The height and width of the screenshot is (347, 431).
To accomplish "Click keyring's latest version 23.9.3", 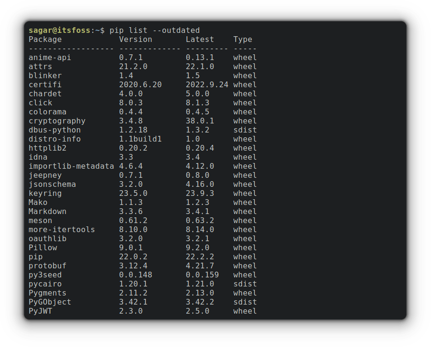I will click(x=200, y=194).
